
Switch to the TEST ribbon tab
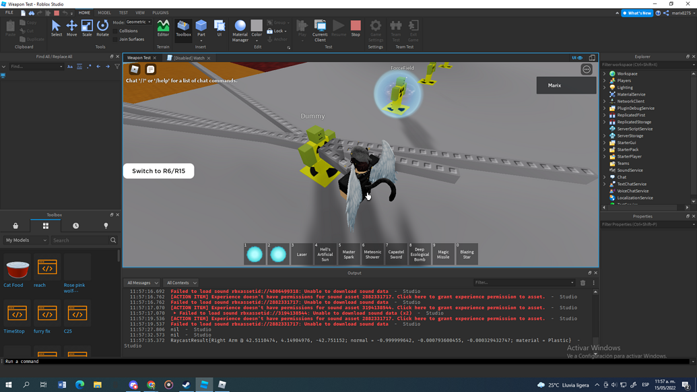point(123,13)
